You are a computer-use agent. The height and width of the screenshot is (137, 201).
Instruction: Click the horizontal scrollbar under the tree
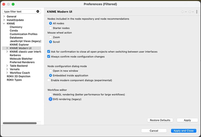point(20,123)
